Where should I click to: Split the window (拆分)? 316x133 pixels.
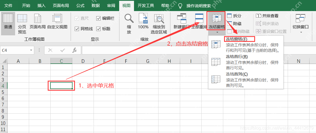coord(234,16)
